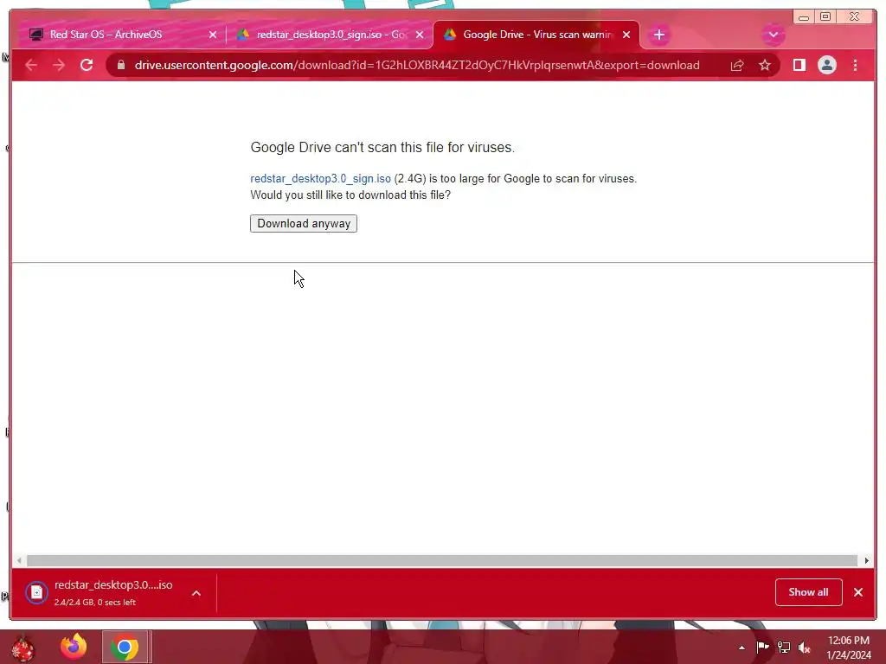Share this page using share icon
886x664 pixels.
pos(737,66)
